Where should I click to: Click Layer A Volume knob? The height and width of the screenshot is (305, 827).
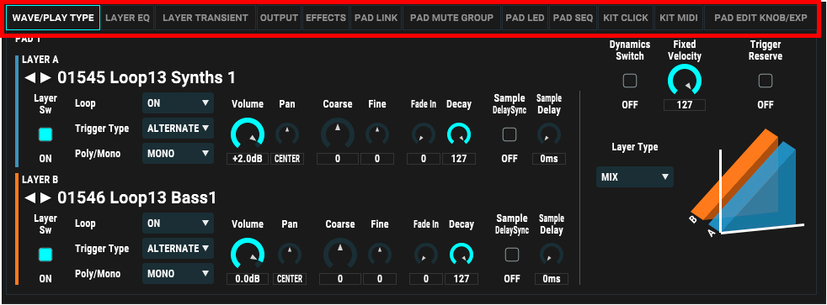coord(248,134)
